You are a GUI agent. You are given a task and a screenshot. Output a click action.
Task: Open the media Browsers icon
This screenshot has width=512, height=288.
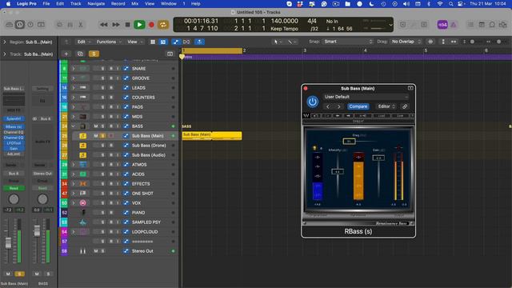coord(503,25)
